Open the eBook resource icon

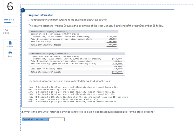10,43
